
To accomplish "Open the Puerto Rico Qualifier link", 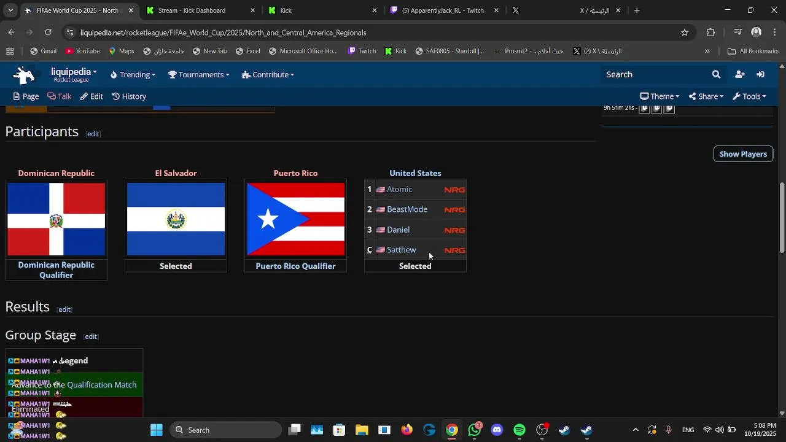I will pos(295,266).
